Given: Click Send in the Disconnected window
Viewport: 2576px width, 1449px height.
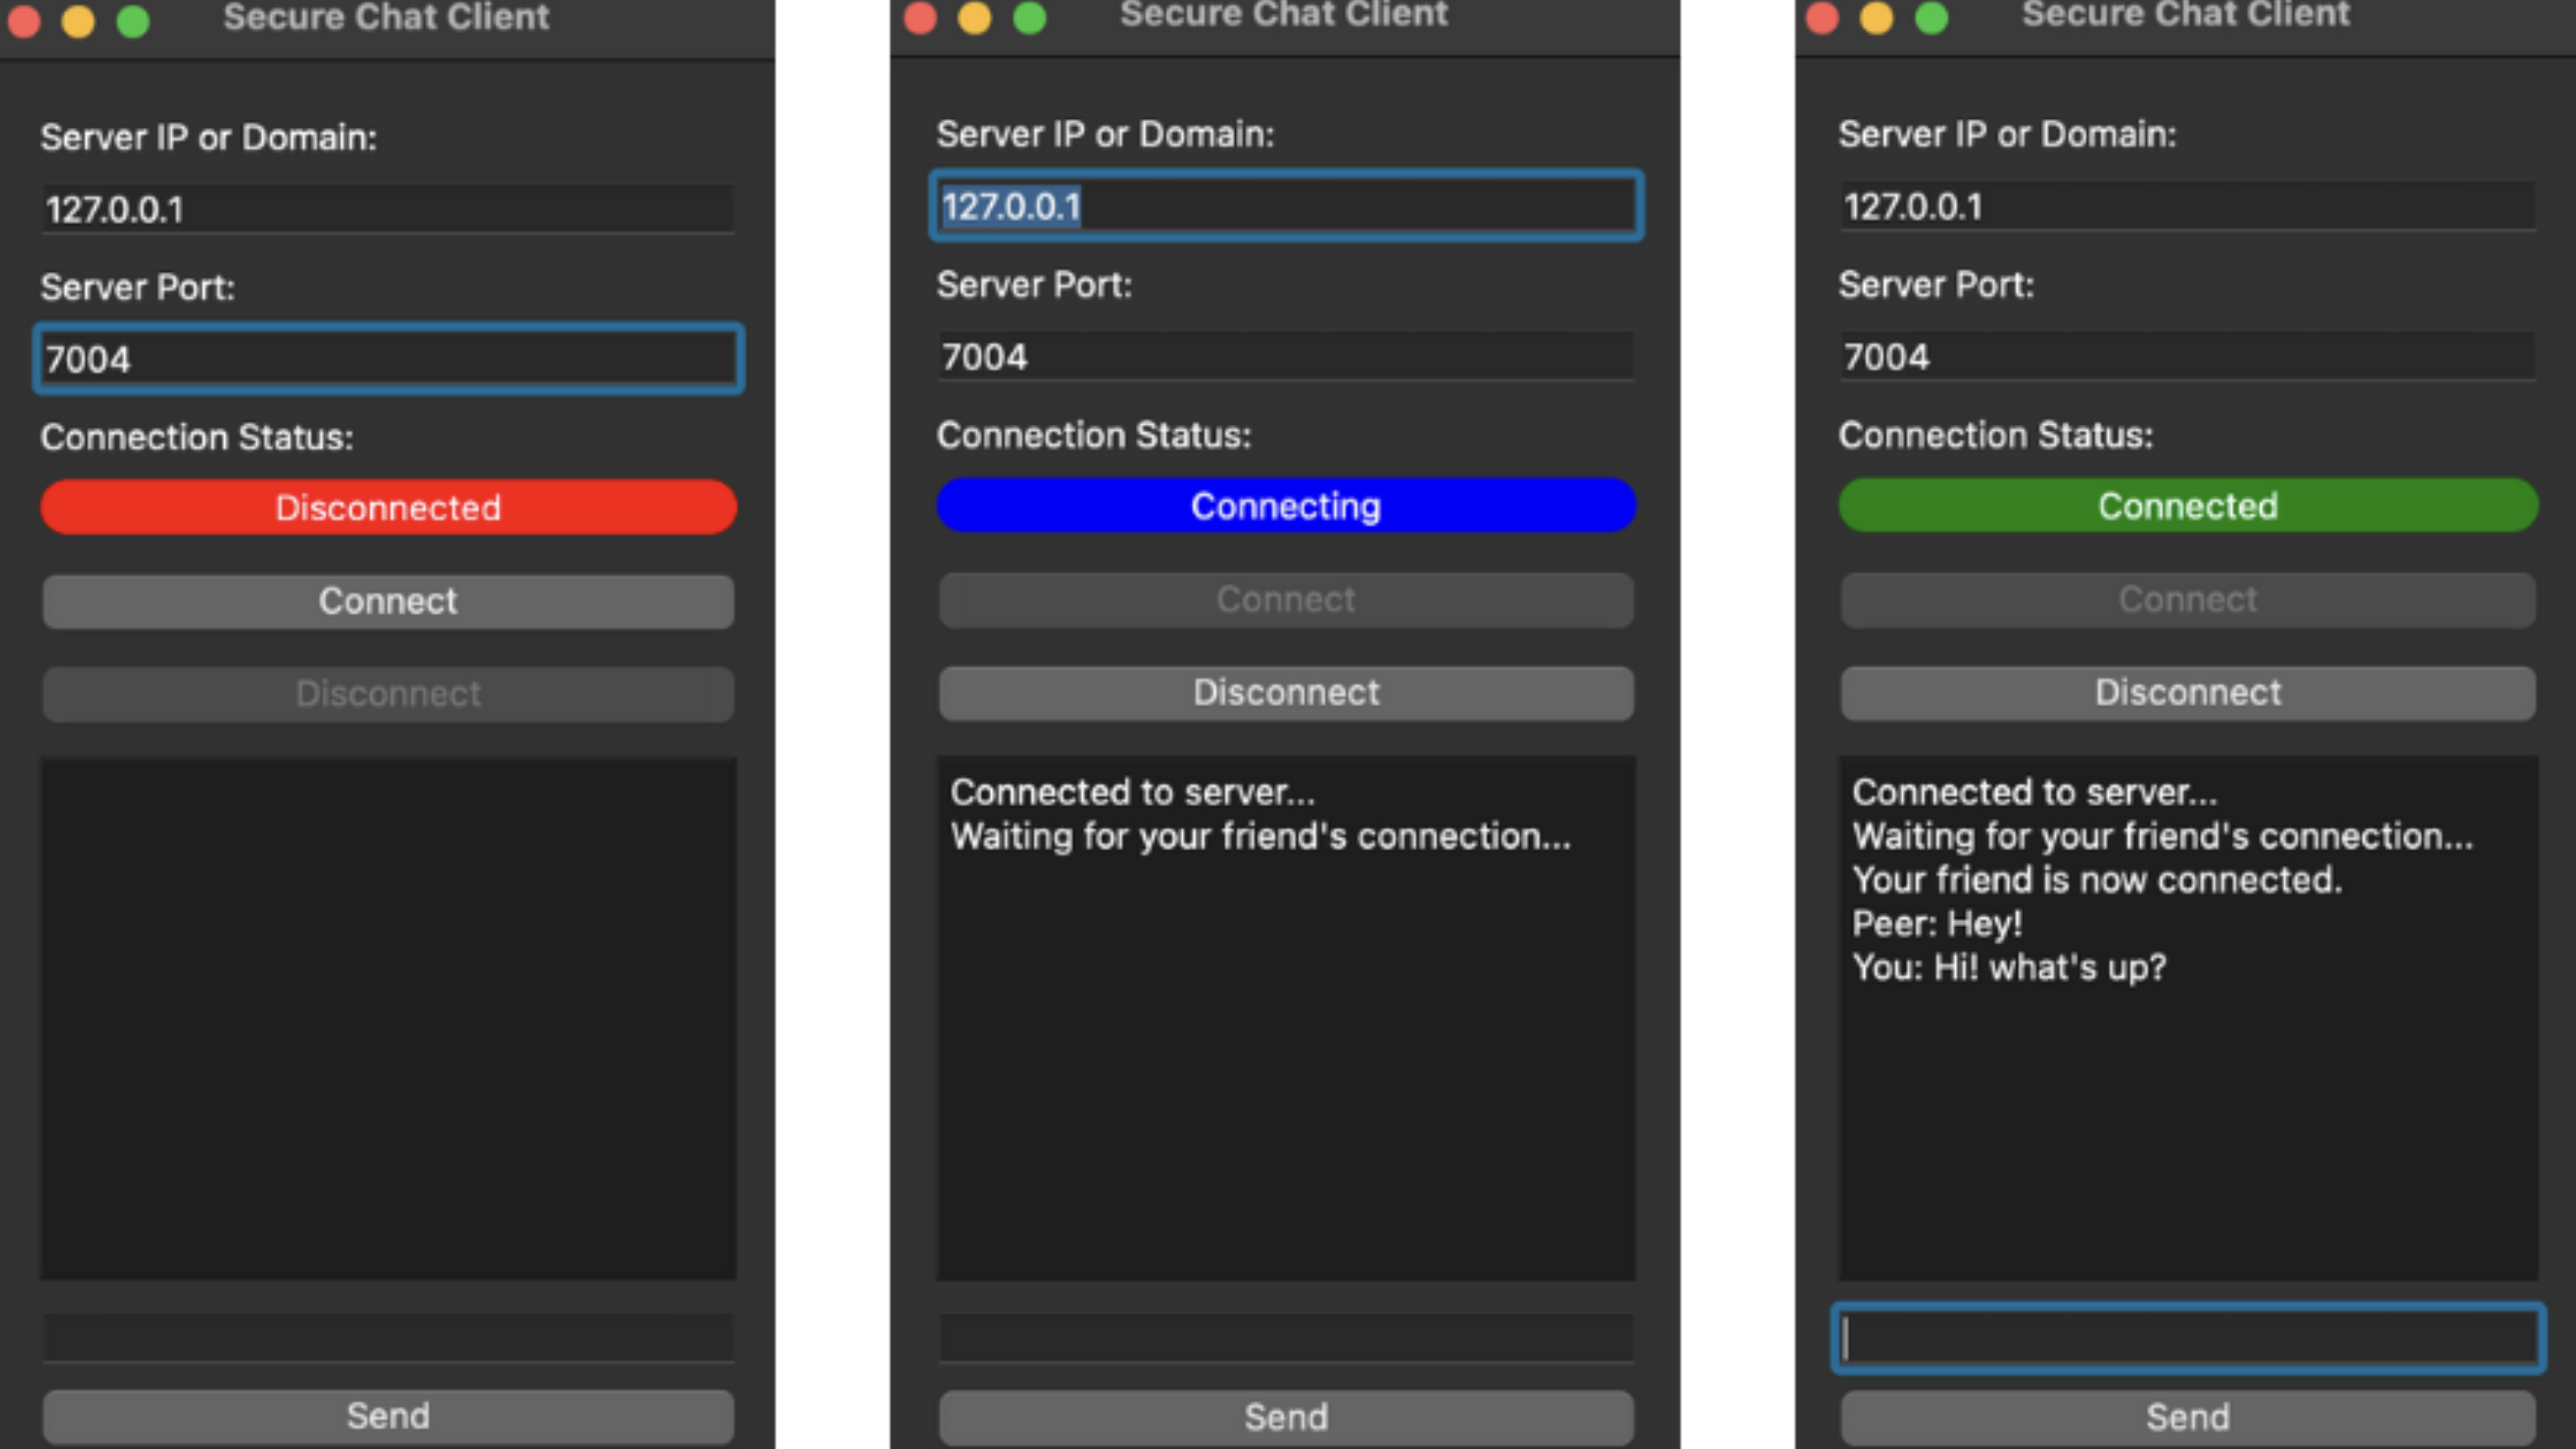Looking at the screenshot, I should click(388, 1415).
